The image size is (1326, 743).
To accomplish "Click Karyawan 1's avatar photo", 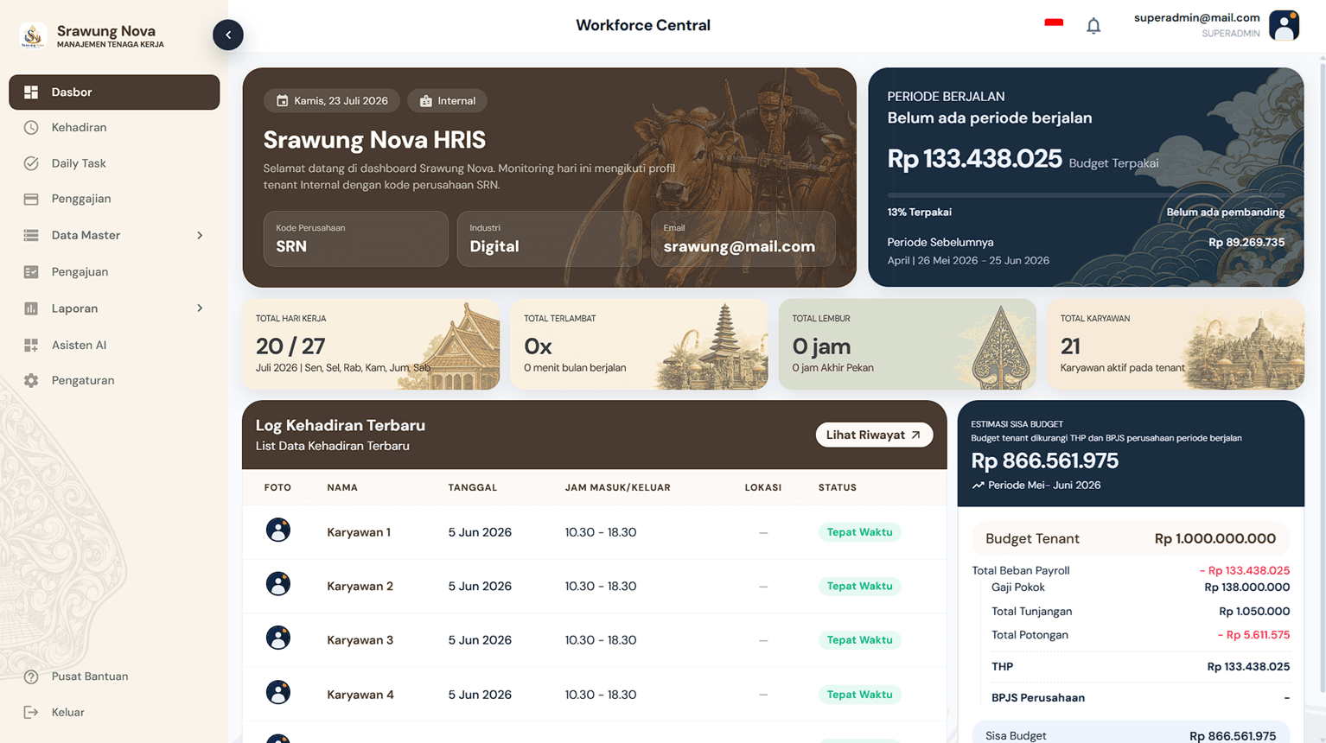I will click(x=278, y=530).
